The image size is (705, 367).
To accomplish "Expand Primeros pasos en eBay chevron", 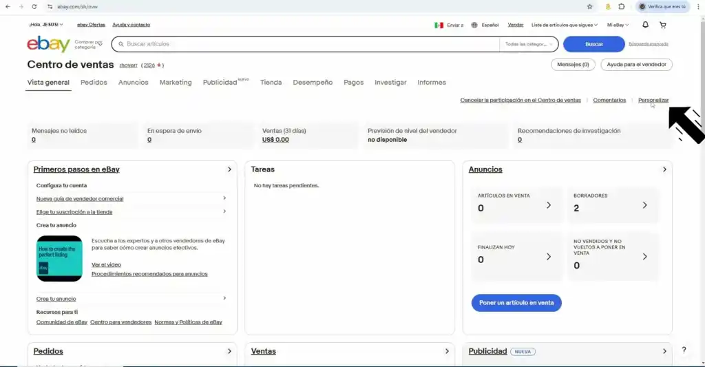I will (229, 169).
